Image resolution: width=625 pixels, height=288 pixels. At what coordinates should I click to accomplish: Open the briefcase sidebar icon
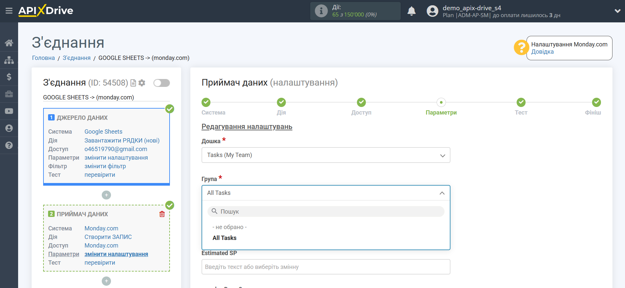point(9,94)
